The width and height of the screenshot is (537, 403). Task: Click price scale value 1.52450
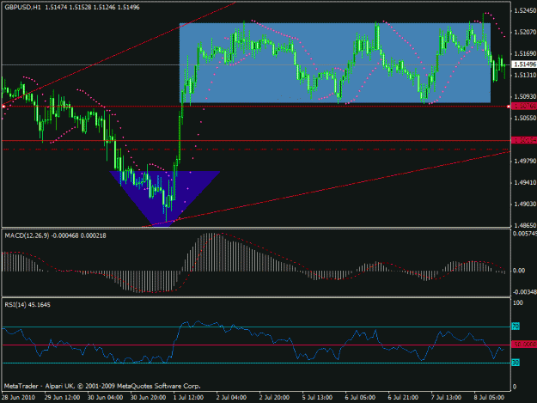[525, 11]
